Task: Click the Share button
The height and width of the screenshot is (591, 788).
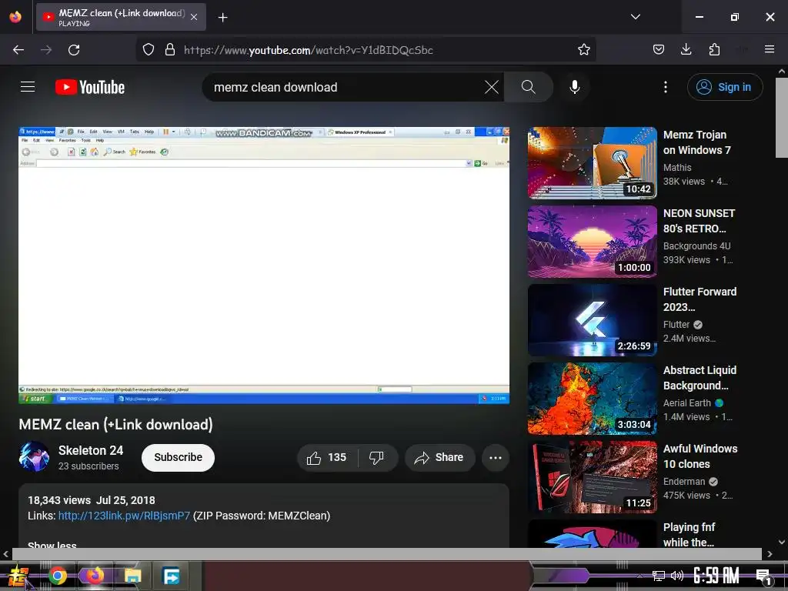Action: (x=439, y=457)
